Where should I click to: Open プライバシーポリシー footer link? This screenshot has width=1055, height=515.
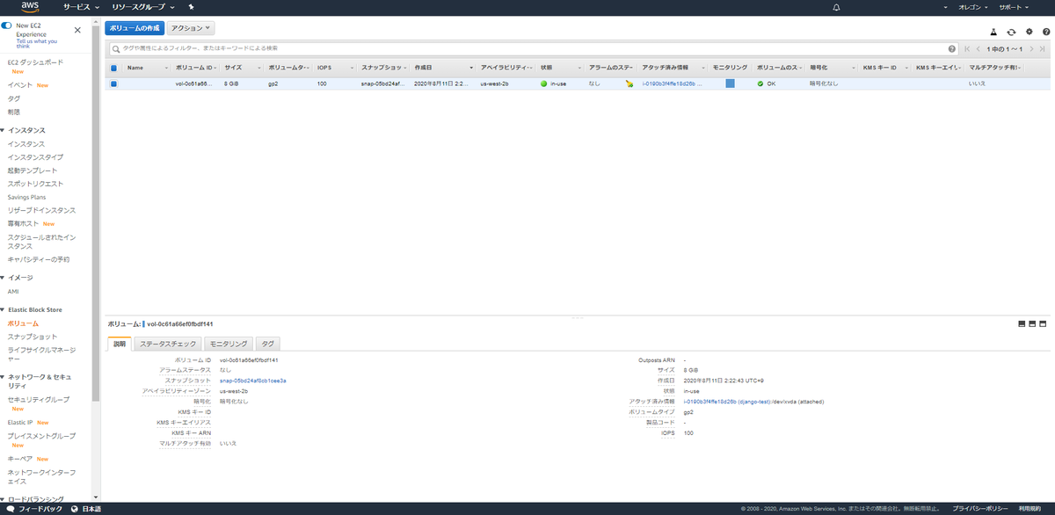979,509
